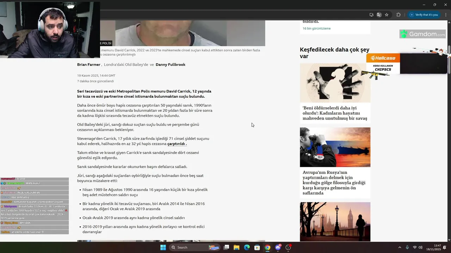This screenshot has width=451, height=253.
Task: Open File Explorer from the taskbar
Action: (236, 247)
